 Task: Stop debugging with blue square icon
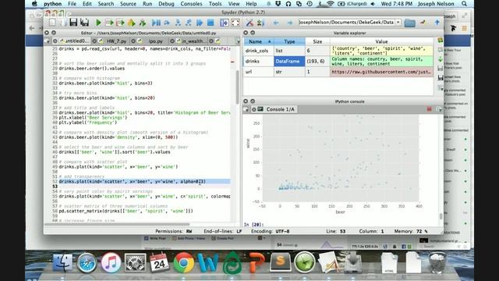point(211,23)
